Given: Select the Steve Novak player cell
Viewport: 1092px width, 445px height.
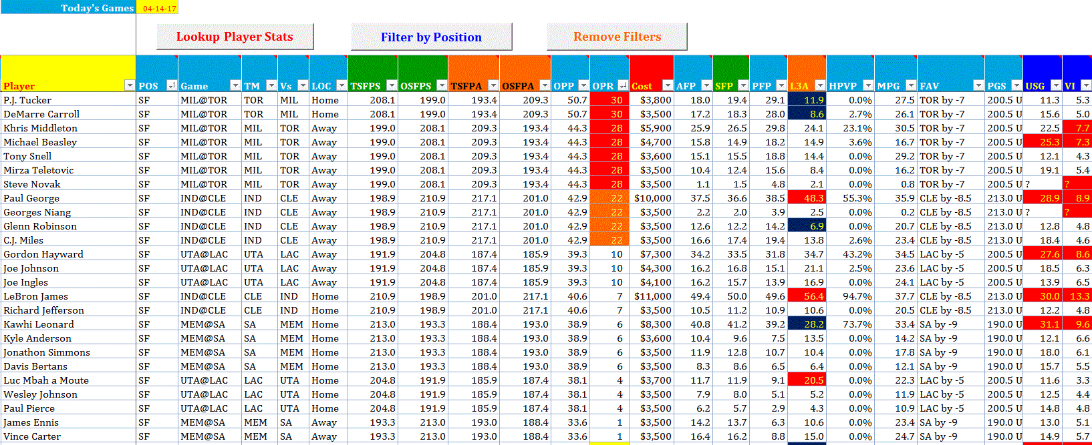Looking at the screenshot, I should click(68, 184).
